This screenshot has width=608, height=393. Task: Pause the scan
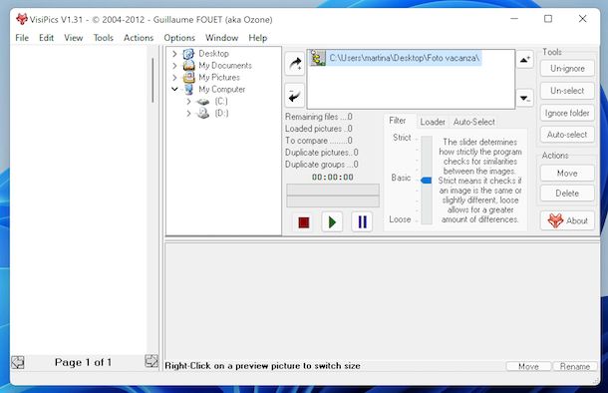362,222
